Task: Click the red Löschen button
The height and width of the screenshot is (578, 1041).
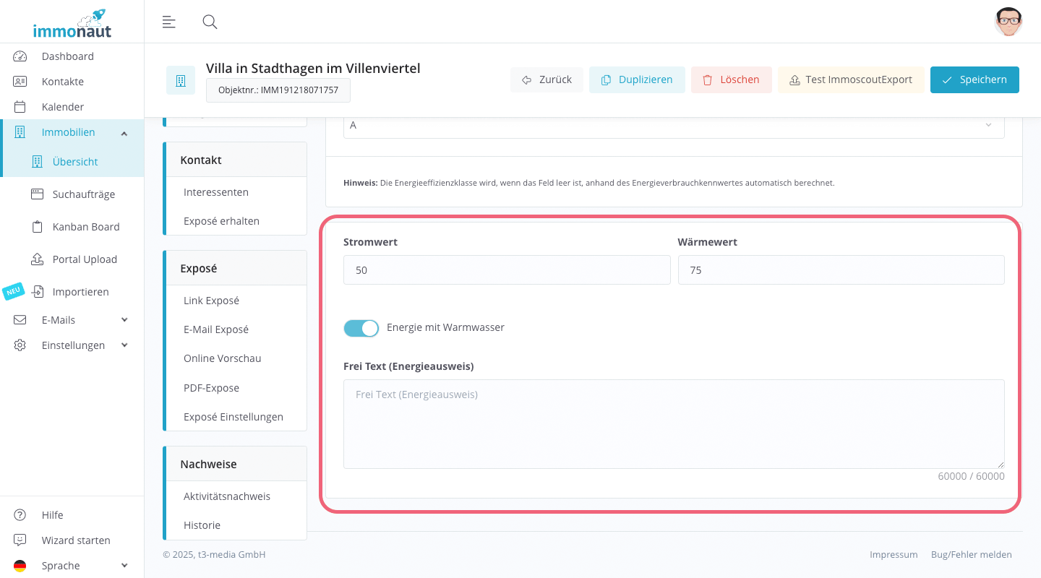Action: 731,79
